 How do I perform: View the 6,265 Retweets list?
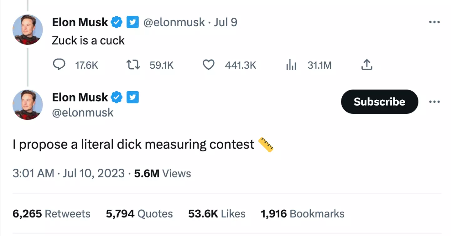click(x=51, y=214)
